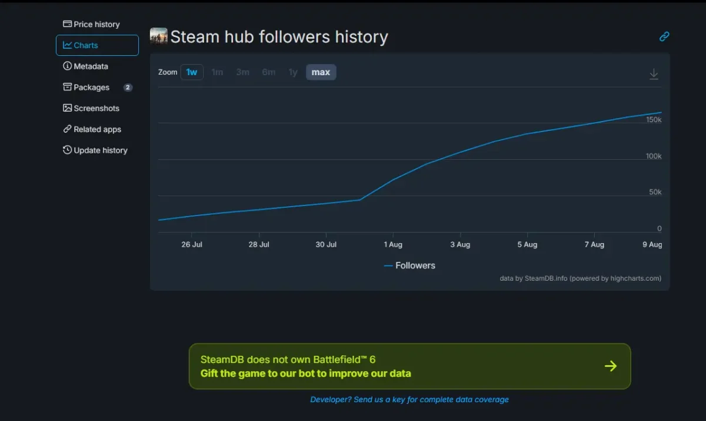
Task: Set chart zoom to 1w
Action: (192, 72)
